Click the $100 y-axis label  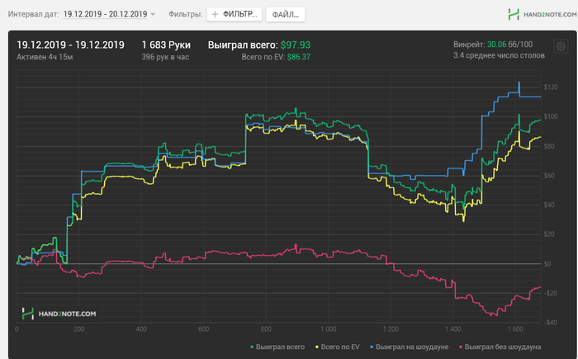coord(551,116)
